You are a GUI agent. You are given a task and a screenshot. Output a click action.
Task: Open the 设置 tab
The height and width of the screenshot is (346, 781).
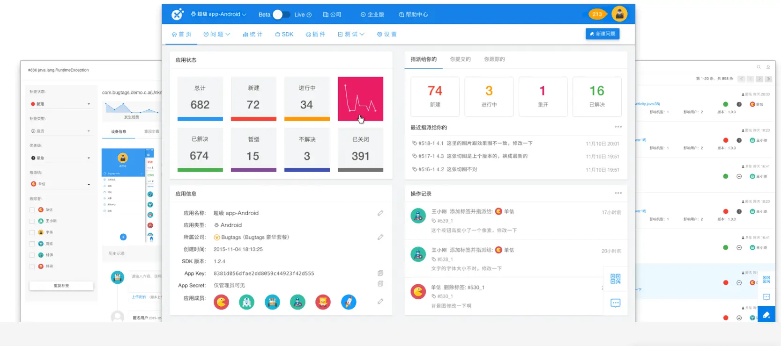(387, 34)
